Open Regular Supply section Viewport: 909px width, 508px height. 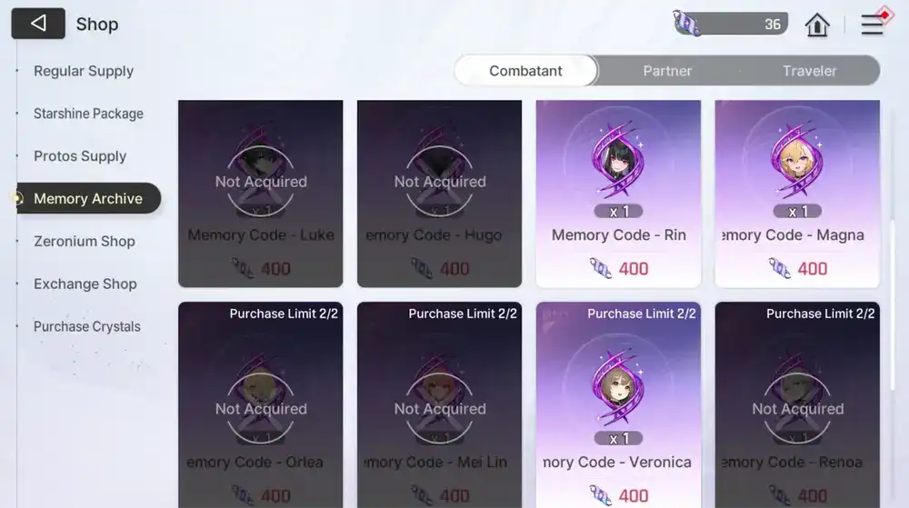pos(84,71)
